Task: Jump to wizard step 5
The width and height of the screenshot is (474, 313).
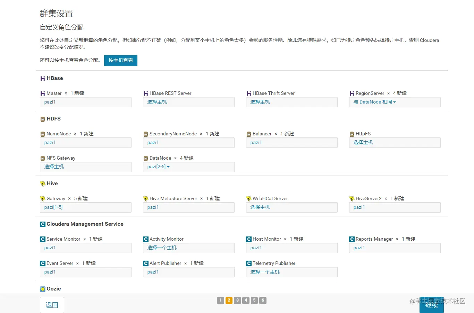Action: (x=254, y=300)
